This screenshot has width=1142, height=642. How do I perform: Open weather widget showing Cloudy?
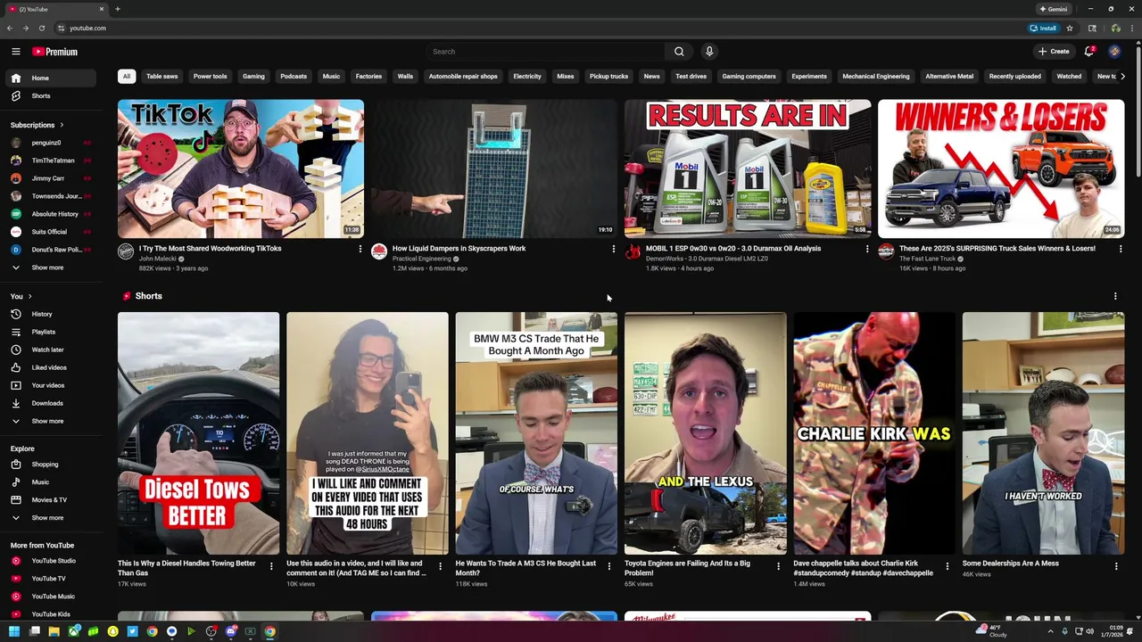coord(991,631)
